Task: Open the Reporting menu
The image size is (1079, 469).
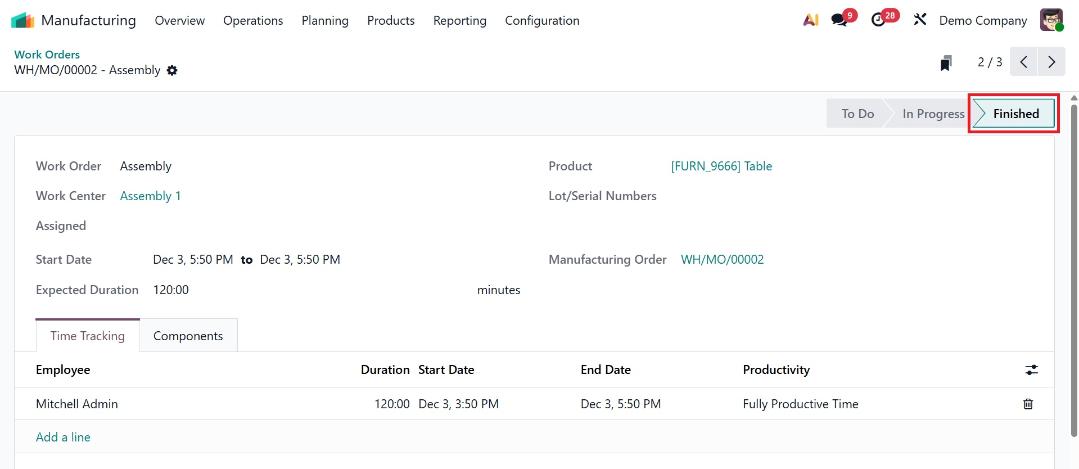Action: coord(459,21)
